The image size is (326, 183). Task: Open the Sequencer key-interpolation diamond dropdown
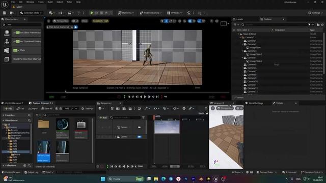pyautogui.click(x=176, y=108)
